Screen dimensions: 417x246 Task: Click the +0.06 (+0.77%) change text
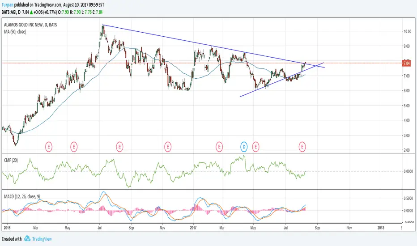pos(45,12)
